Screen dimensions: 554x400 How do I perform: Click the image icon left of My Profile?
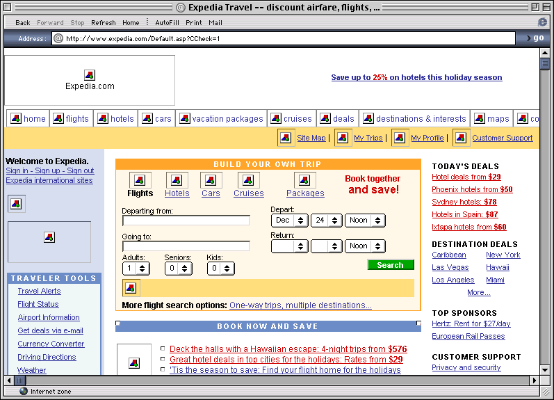[x=400, y=138]
